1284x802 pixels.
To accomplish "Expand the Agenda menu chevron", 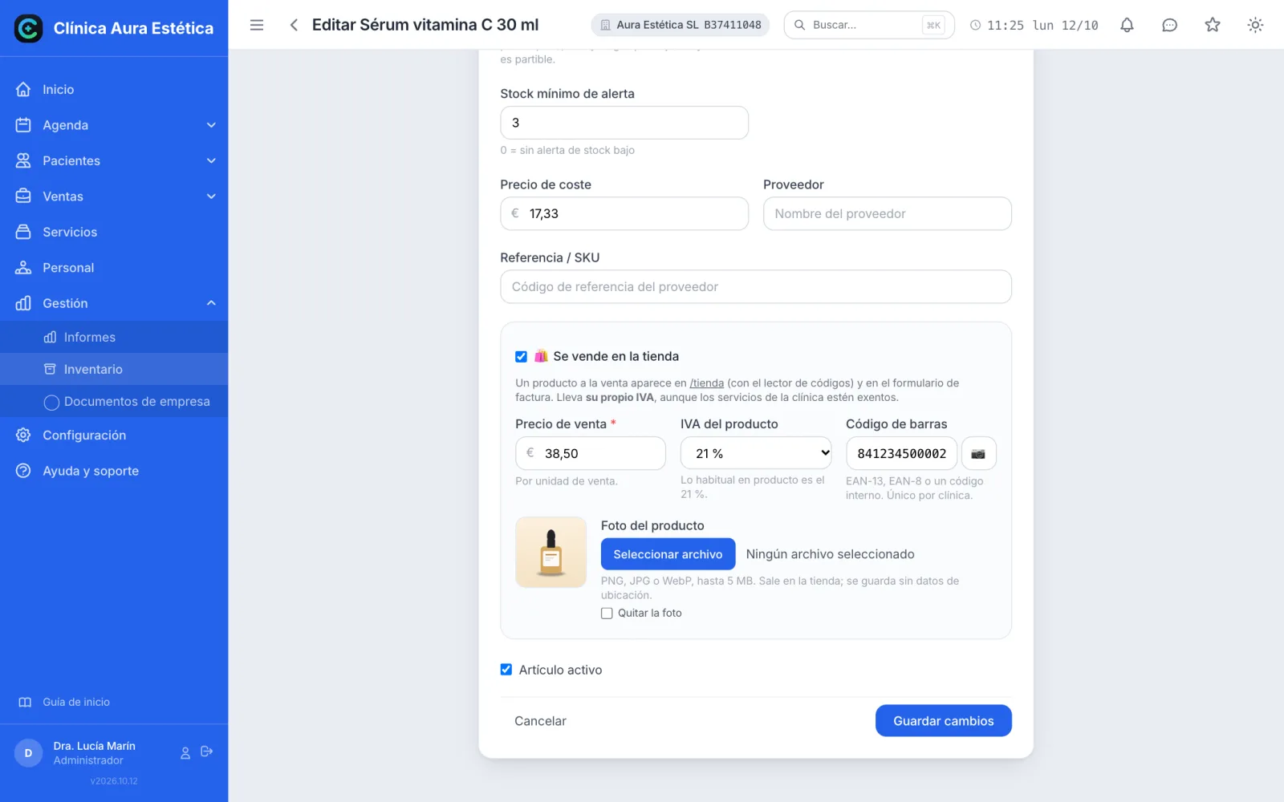I will point(211,125).
